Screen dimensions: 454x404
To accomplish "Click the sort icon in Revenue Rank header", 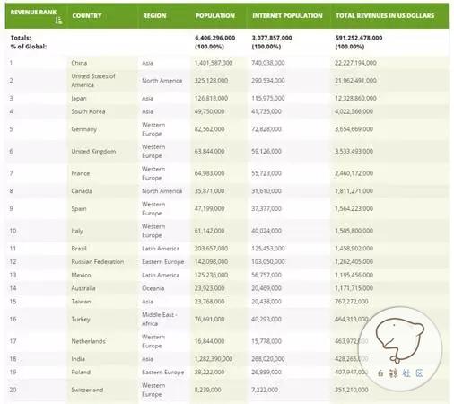I will tap(59, 20).
